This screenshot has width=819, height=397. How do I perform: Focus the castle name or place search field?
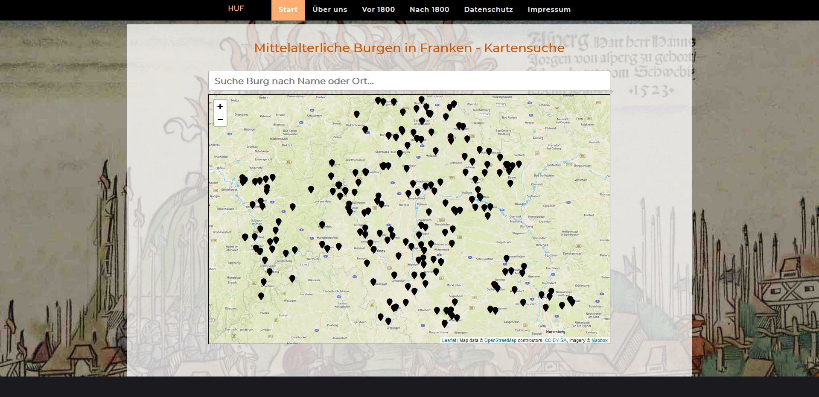point(409,81)
